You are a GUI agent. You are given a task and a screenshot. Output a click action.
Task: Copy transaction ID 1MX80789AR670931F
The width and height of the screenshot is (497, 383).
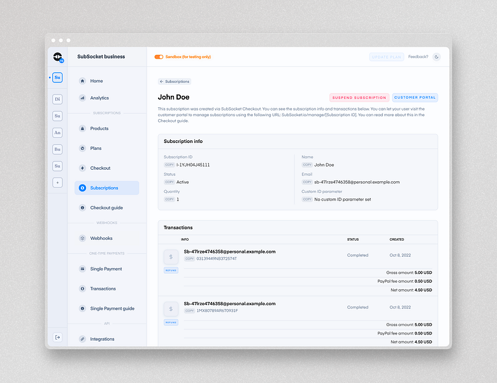tap(189, 311)
